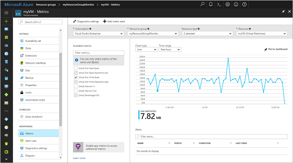Click Diagnostics settings toolbar button

point(86,21)
